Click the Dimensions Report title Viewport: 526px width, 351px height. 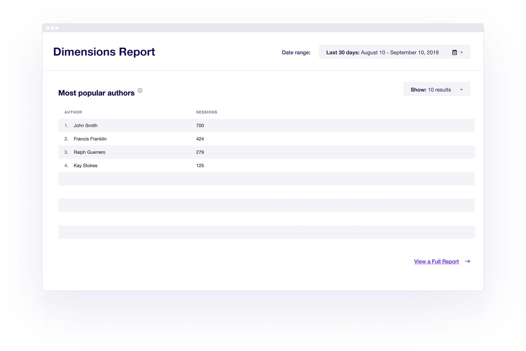click(104, 52)
